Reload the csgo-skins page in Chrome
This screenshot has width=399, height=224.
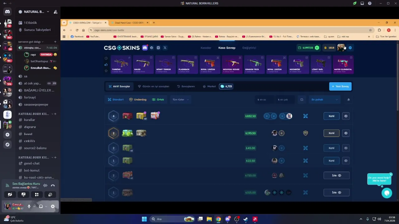click(x=77, y=30)
